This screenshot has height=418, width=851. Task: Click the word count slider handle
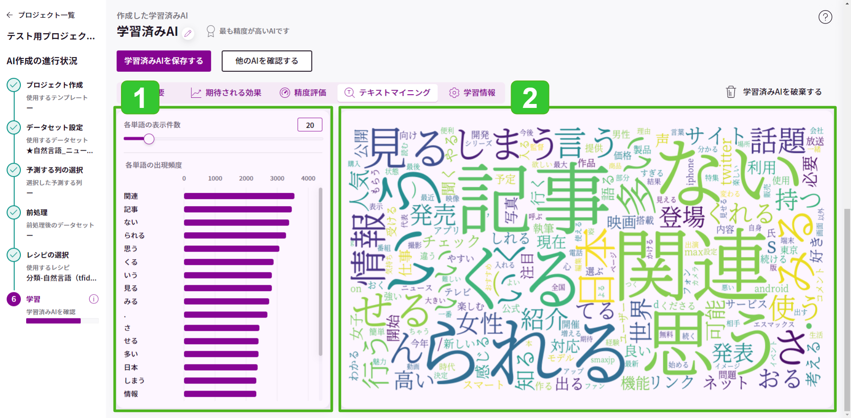[149, 139]
